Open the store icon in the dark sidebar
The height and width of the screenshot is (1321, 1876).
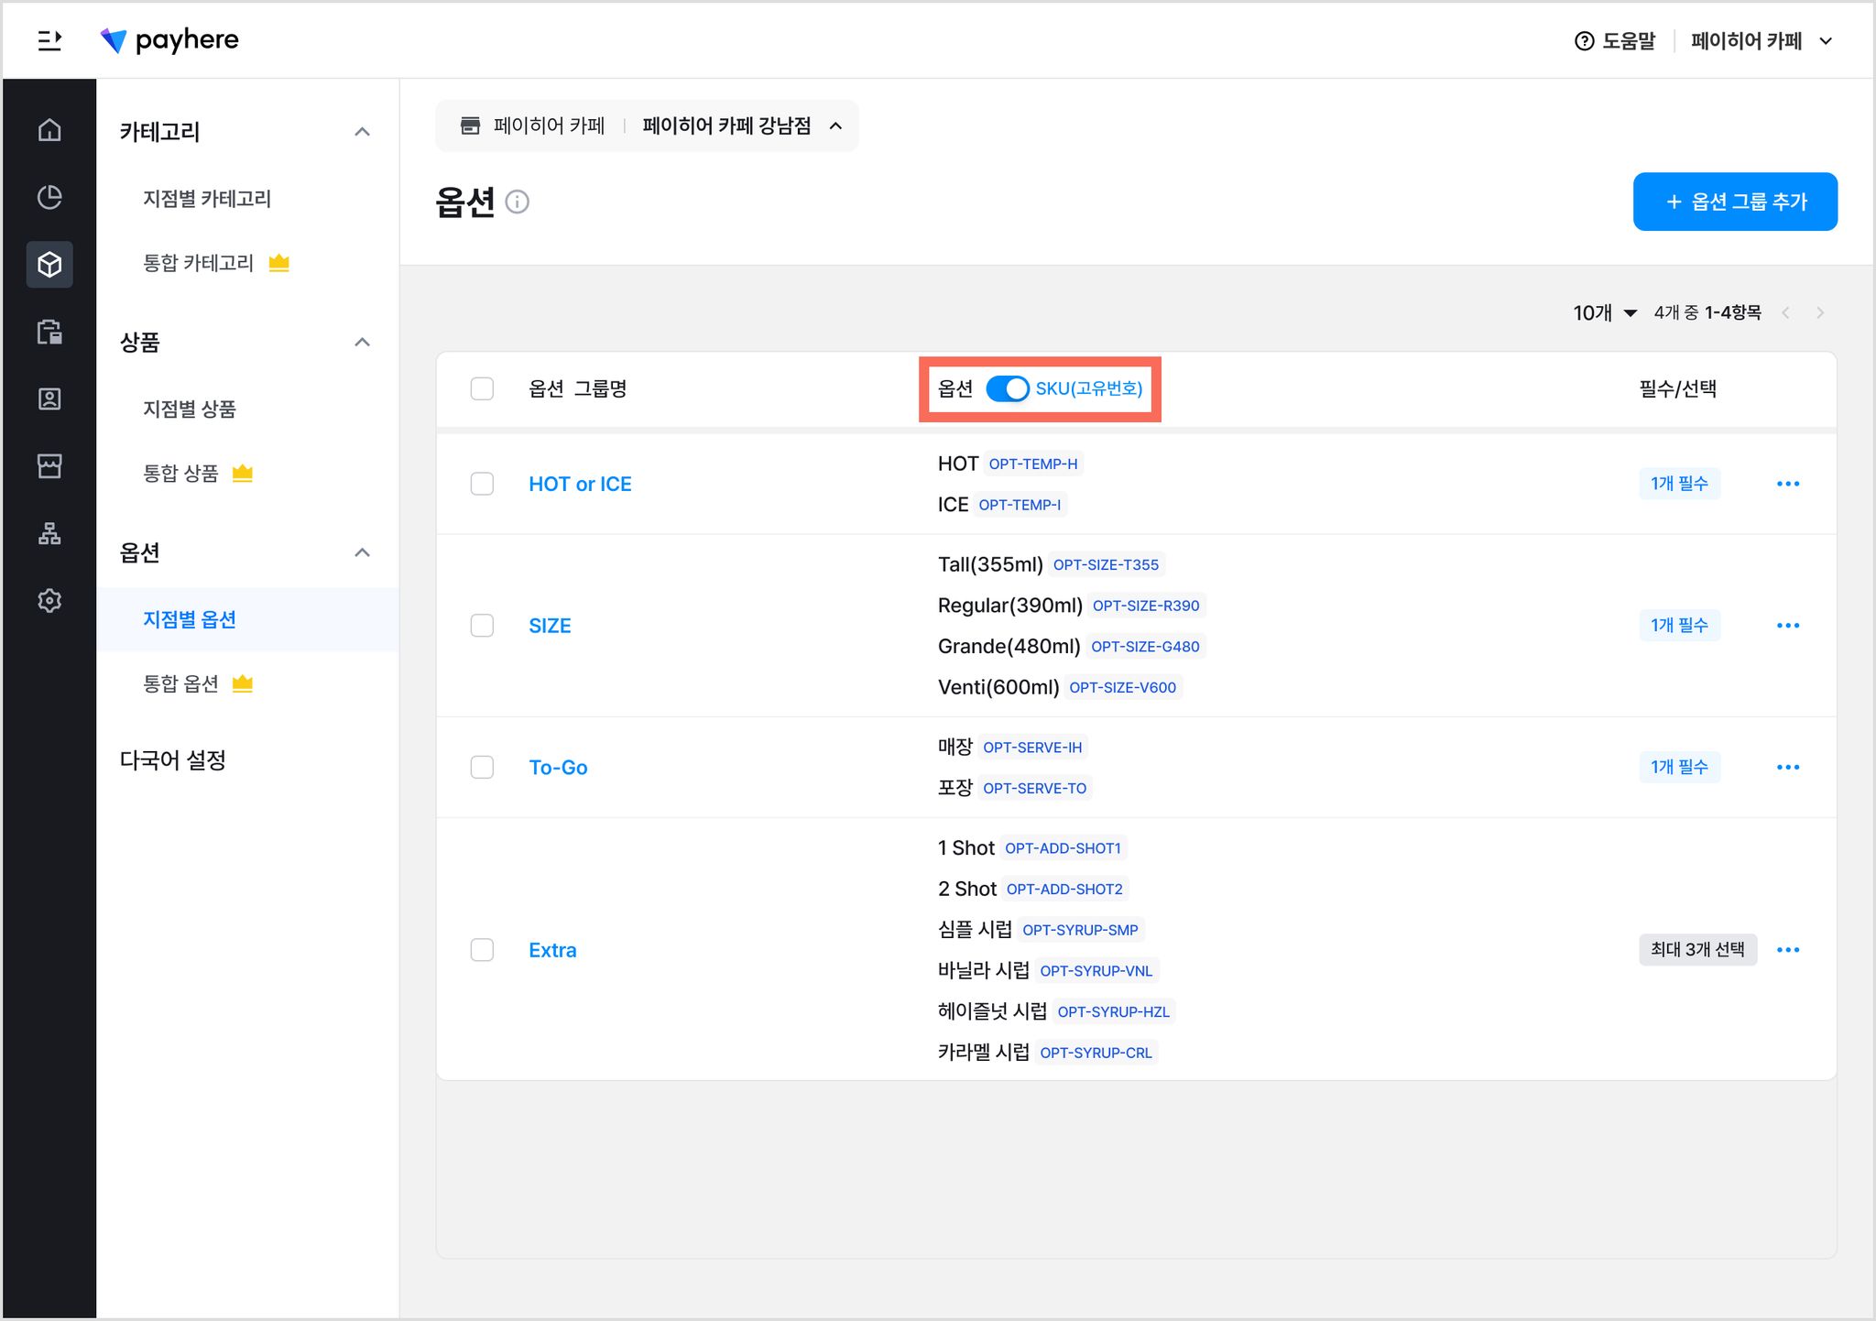[x=49, y=466]
